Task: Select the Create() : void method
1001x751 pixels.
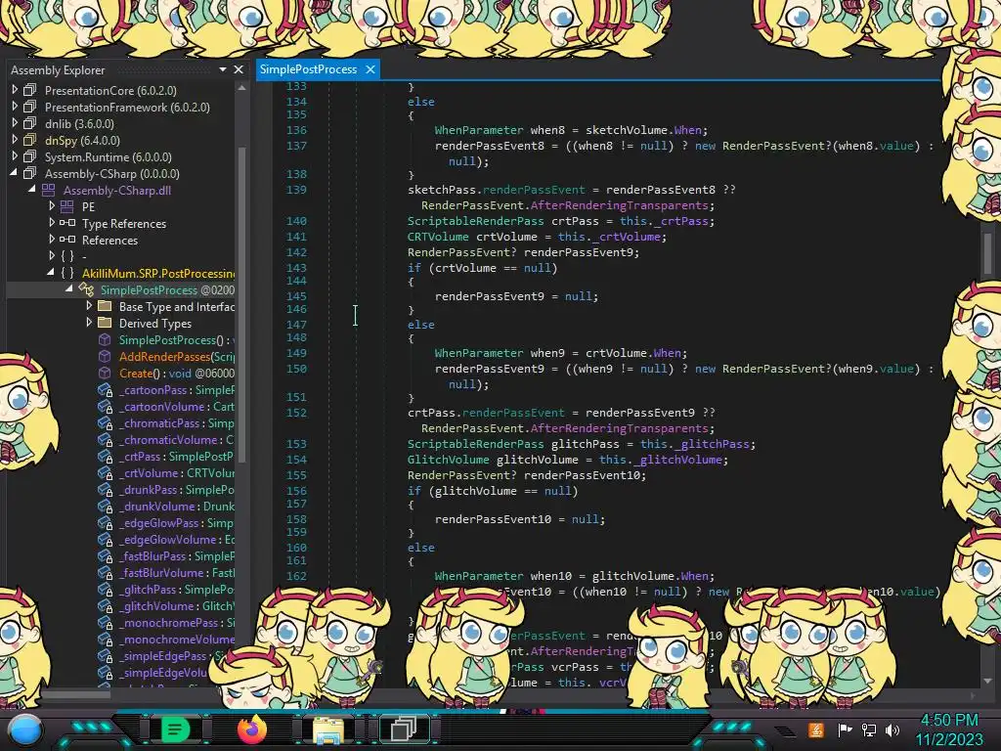Action: [x=177, y=373]
